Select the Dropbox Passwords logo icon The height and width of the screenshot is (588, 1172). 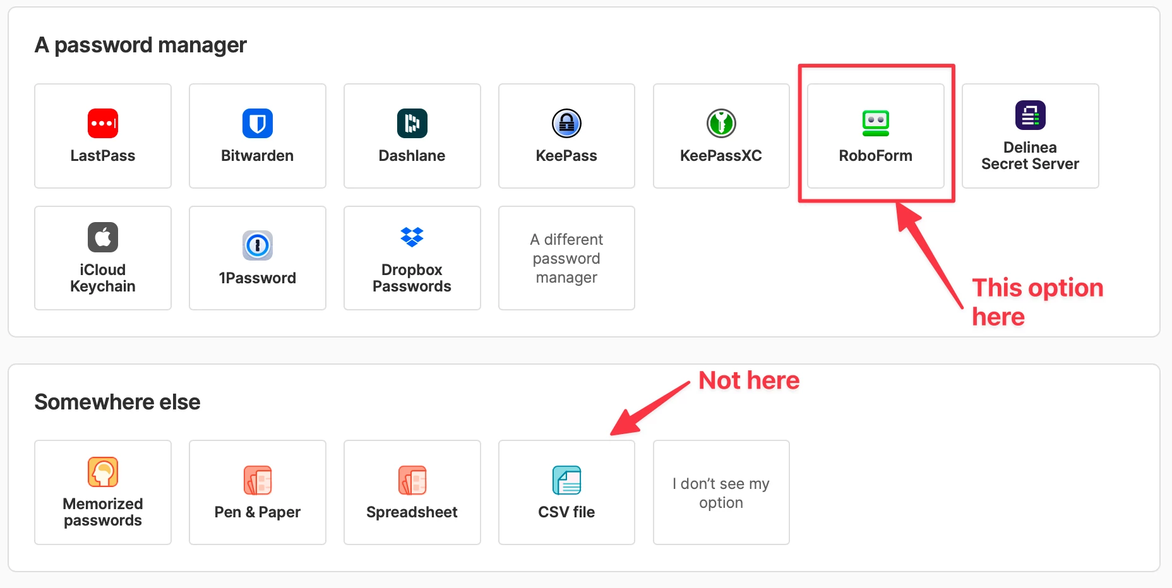(412, 237)
